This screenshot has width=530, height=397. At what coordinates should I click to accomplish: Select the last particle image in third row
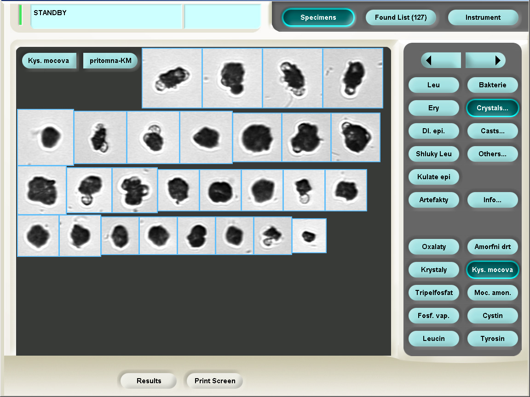(346, 190)
